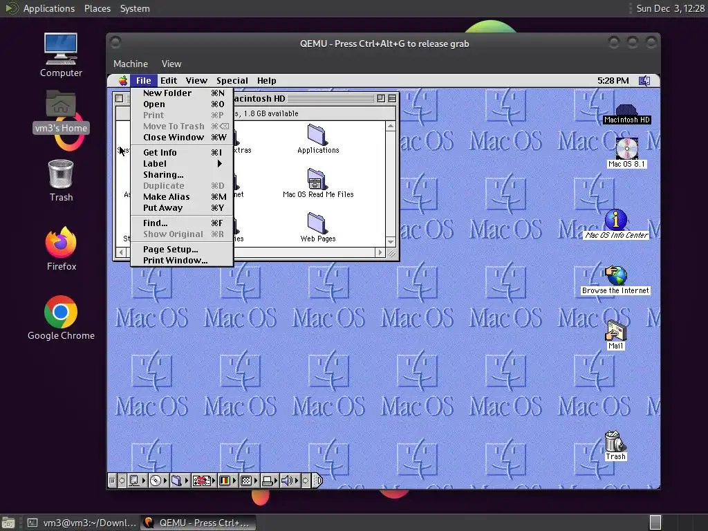Image resolution: width=708 pixels, height=531 pixels.
Task: Select the Firefox desktop icon
Action: click(61, 249)
